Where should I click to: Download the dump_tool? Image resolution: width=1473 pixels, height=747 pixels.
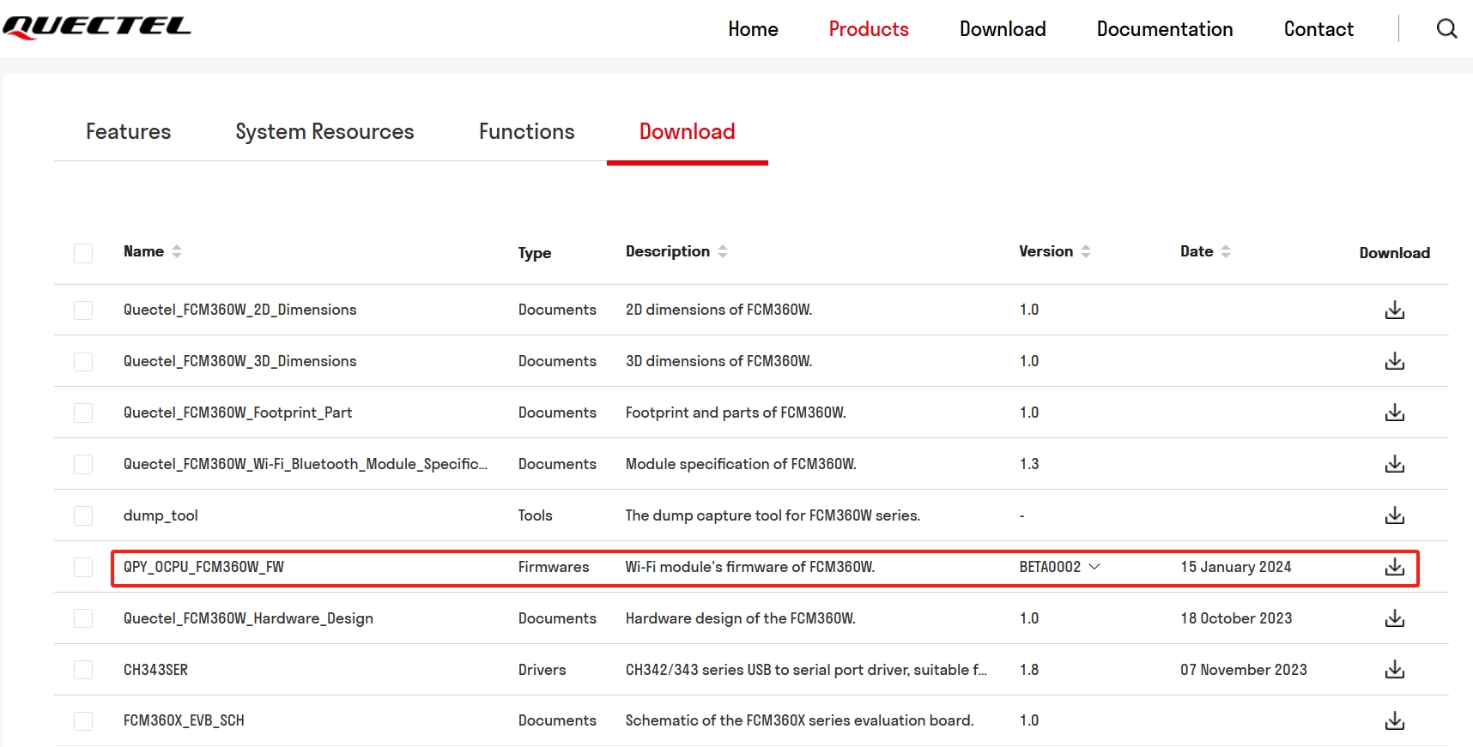(x=1395, y=515)
